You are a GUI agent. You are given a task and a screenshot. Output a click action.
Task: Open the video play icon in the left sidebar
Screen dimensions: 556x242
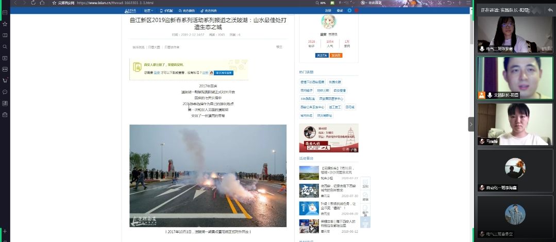(5, 58)
